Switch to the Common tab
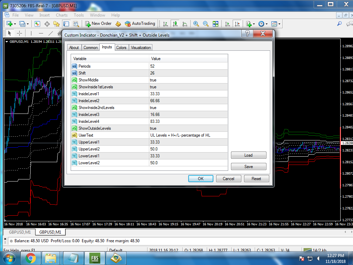Image resolution: width=353 pixels, height=265 pixels. pyautogui.click(x=91, y=48)
